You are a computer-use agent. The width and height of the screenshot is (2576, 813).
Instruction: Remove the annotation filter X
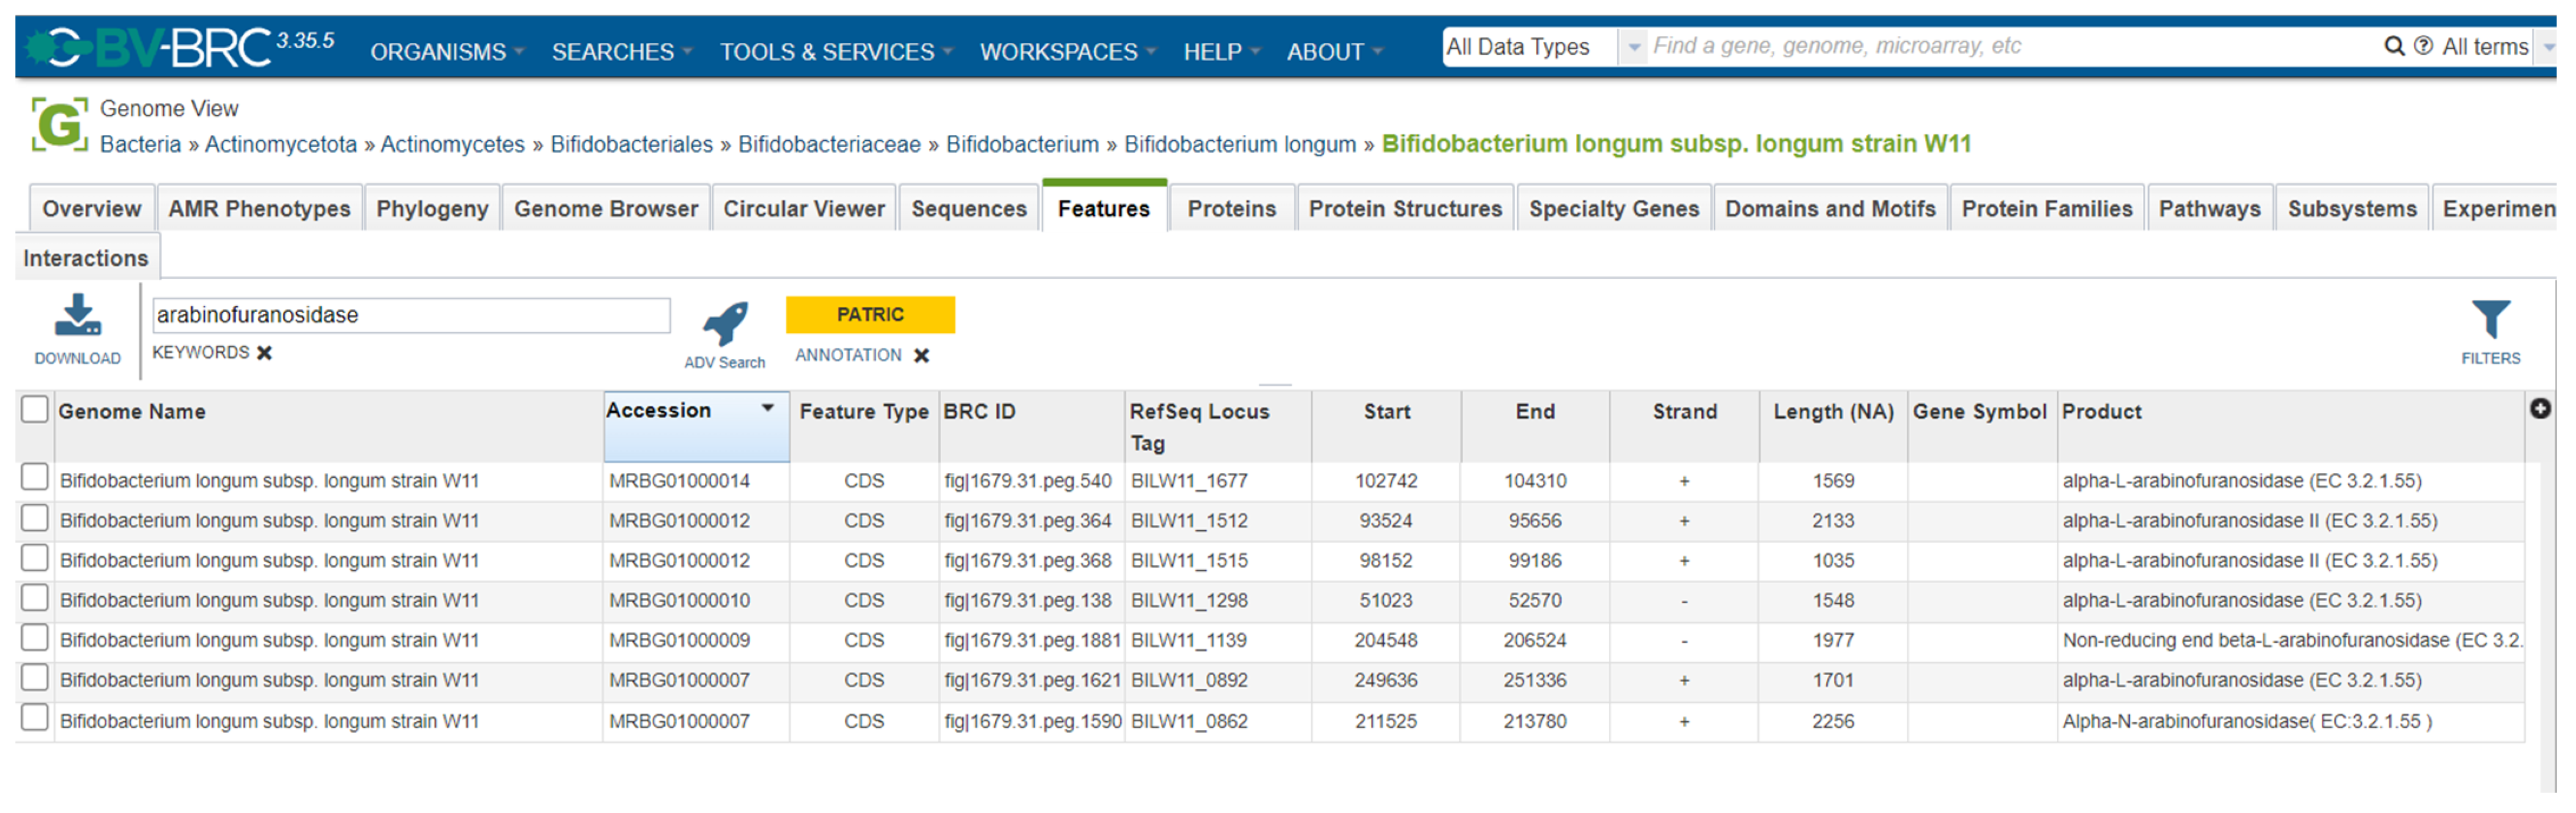coord(921,356)
